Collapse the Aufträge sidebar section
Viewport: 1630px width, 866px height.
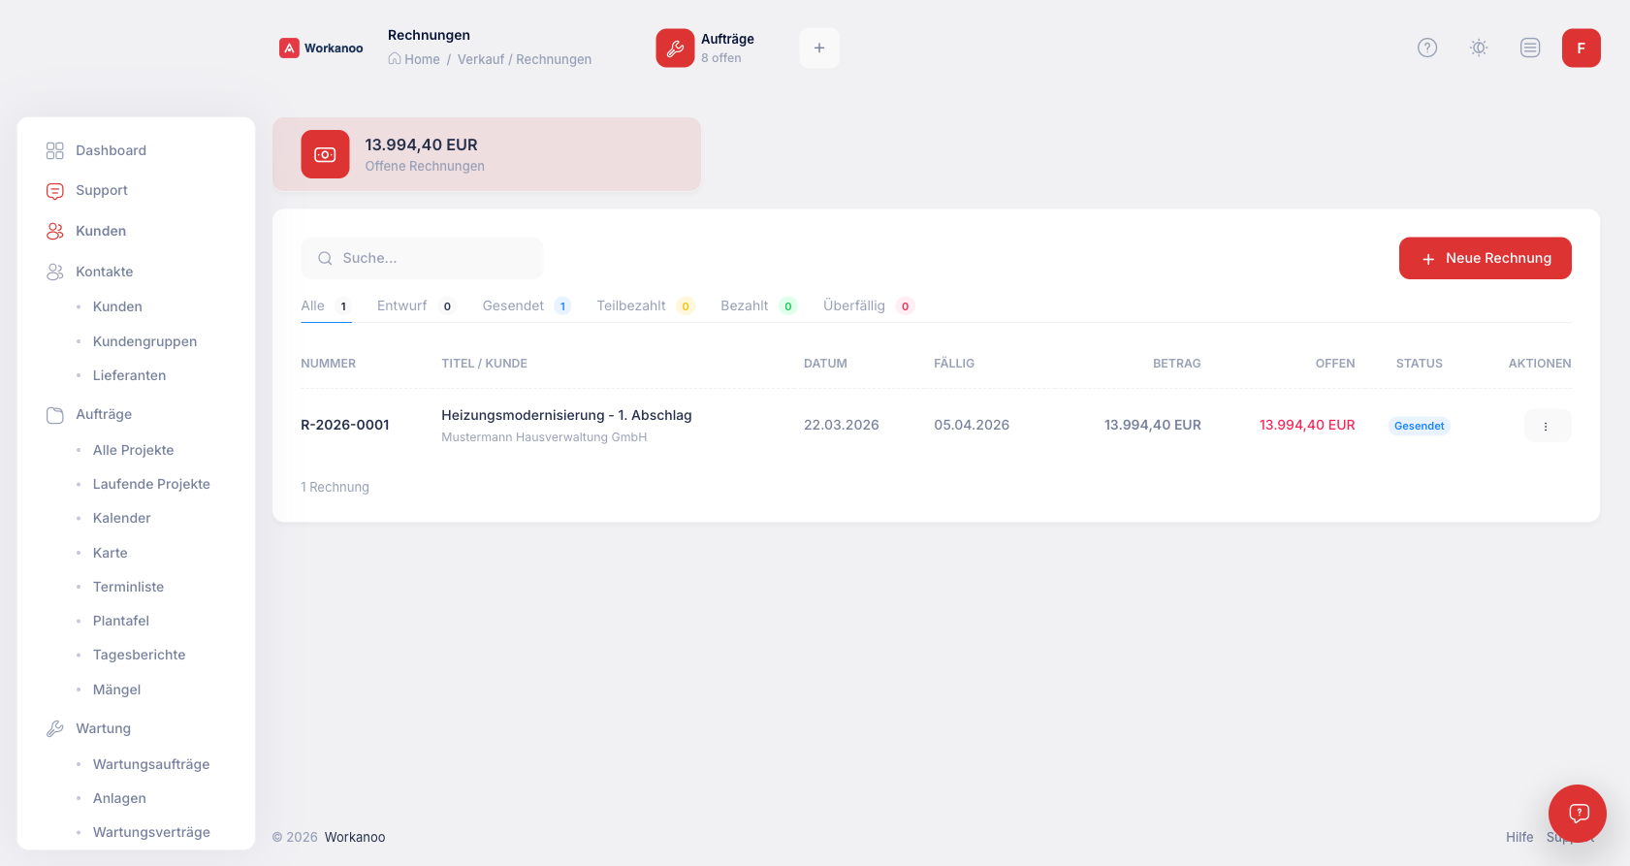pos(136,414)
